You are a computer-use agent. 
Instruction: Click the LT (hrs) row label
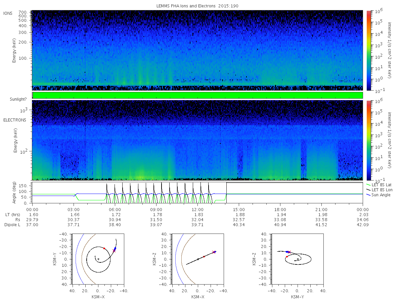tap(13, 214)
